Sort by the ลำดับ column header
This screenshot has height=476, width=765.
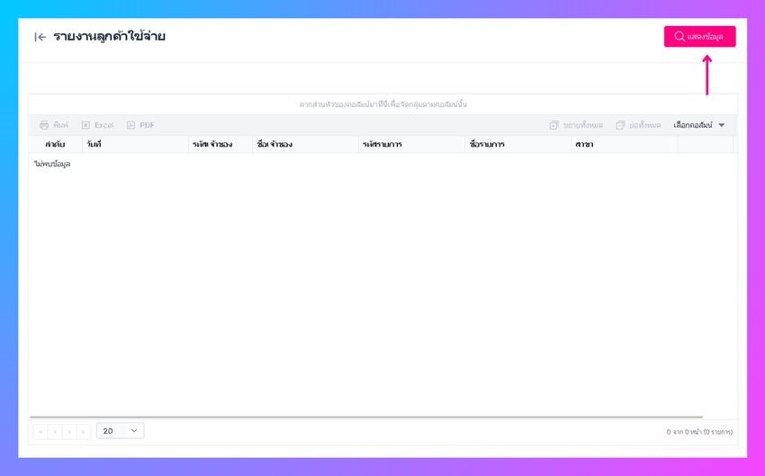pyautogui.click(x=55, y=144)
